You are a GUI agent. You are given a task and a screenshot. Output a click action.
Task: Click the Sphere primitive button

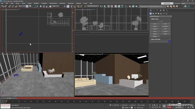(155, 26)
